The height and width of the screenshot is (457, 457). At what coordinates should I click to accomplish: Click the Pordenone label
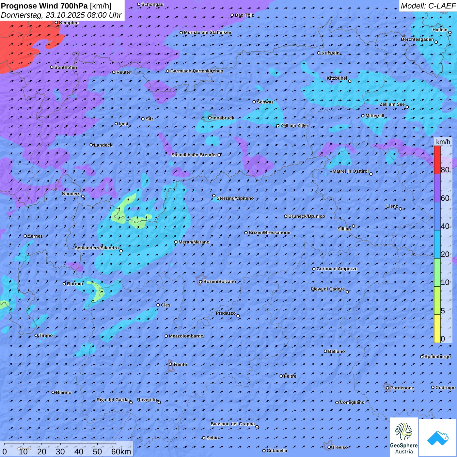pyautogui.click(x=402, y=388)
